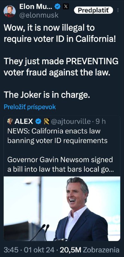Open the 20,5M Zobrazenia view count
The image size is (124, 257).
tap(90, 250)
